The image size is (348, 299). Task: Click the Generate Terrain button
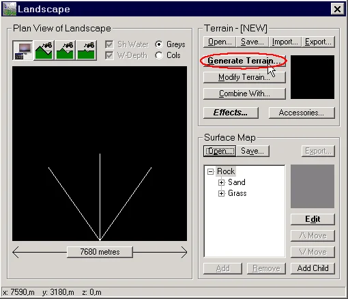pyautogui.click(x=244, y=61)
